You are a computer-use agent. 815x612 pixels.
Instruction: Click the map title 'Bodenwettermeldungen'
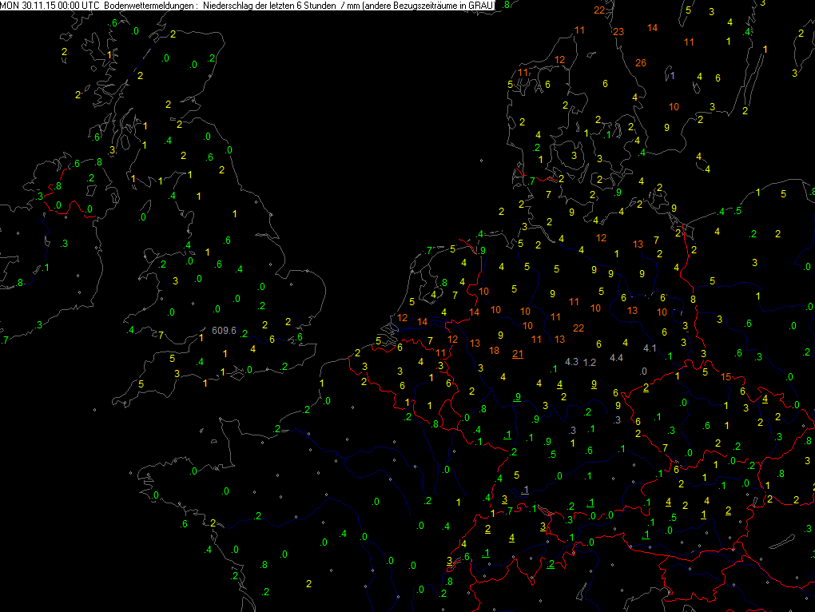tap(149, 6)
